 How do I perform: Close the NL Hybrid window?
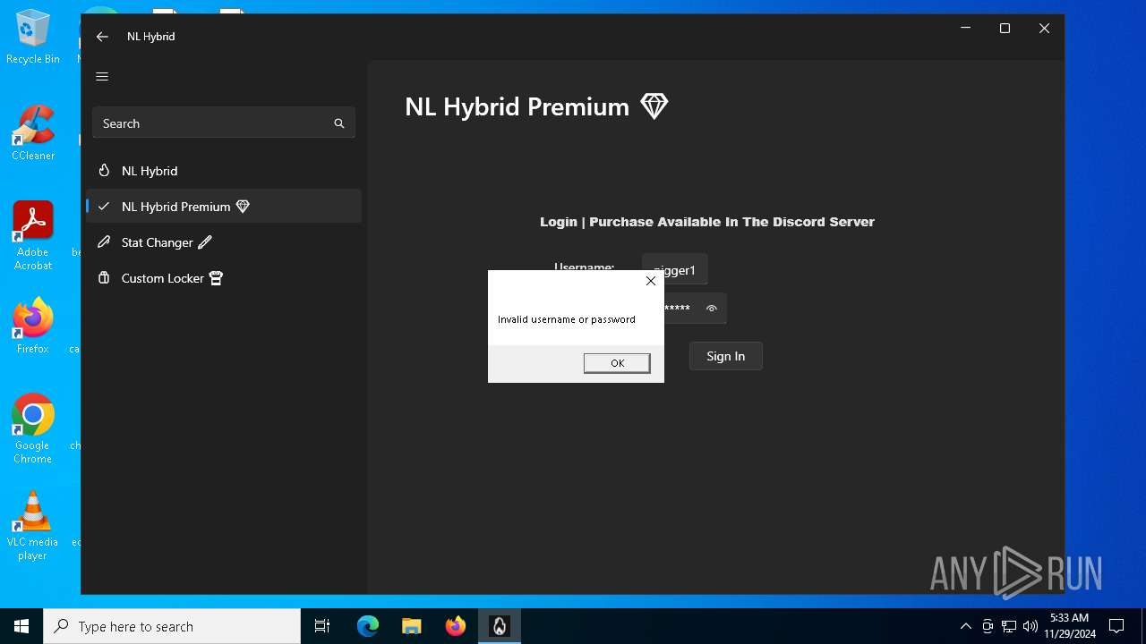(1044, 29)
